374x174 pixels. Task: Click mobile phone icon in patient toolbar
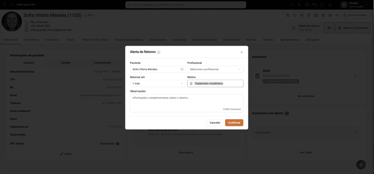[x=309, y=15]
